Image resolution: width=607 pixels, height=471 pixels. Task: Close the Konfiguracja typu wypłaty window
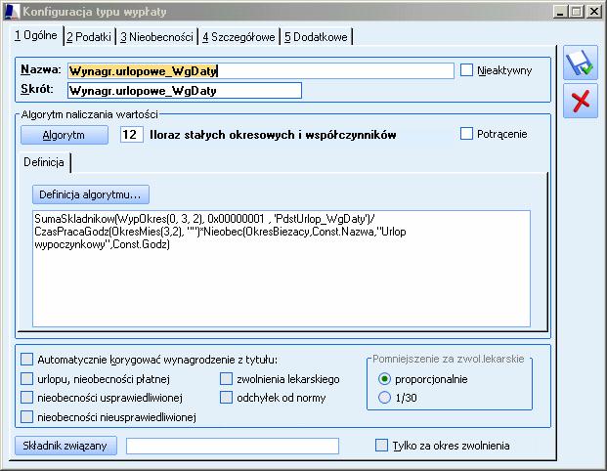[x=594, y=12]
